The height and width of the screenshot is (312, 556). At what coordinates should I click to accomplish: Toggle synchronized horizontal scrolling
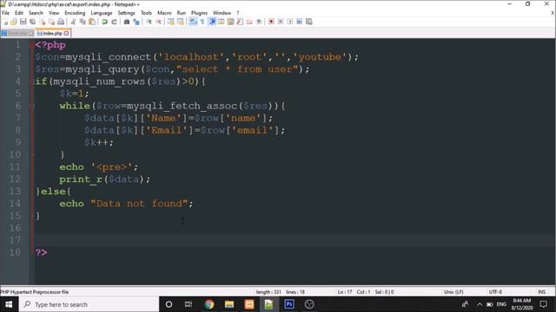[180, 22]
